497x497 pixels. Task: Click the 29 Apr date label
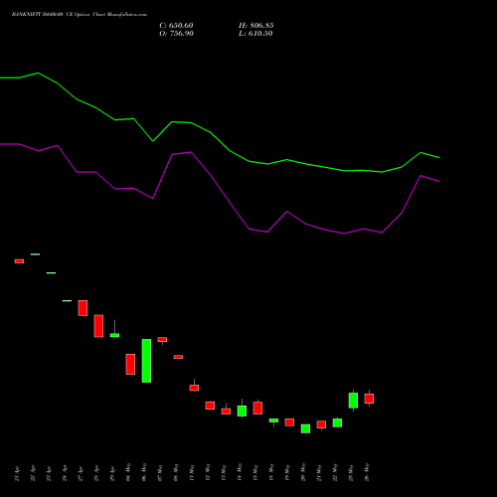[x=112, y=474]
